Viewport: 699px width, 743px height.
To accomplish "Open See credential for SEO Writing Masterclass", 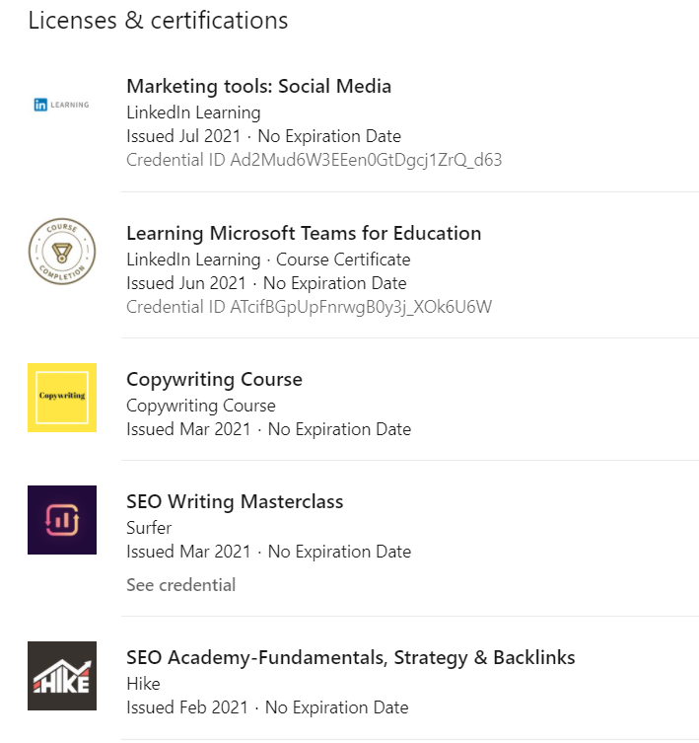I will [180, 585].
